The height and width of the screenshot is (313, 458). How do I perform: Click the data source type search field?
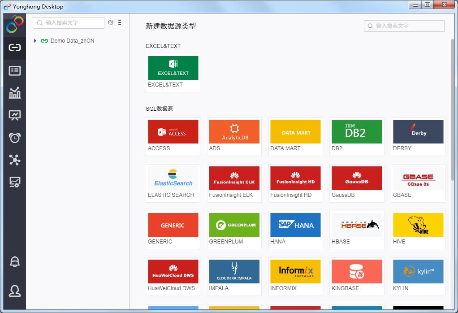pyautogui.click(x=404, y=26)
